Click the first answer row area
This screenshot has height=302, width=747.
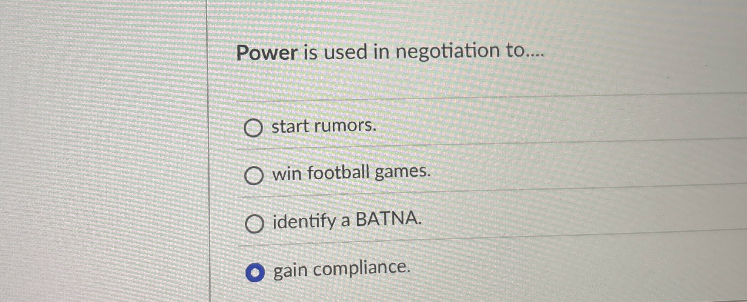[x=424, y=127]
